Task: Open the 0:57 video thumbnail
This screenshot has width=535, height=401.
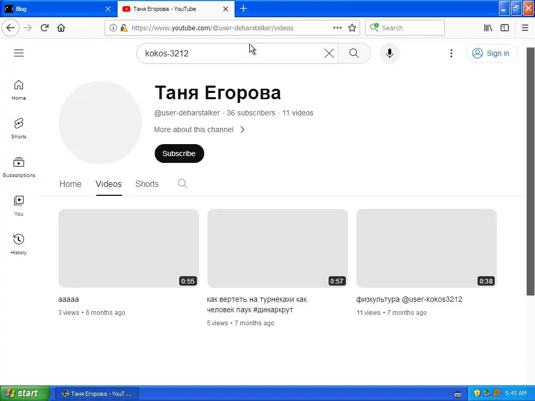Action: tap(277, 248)
